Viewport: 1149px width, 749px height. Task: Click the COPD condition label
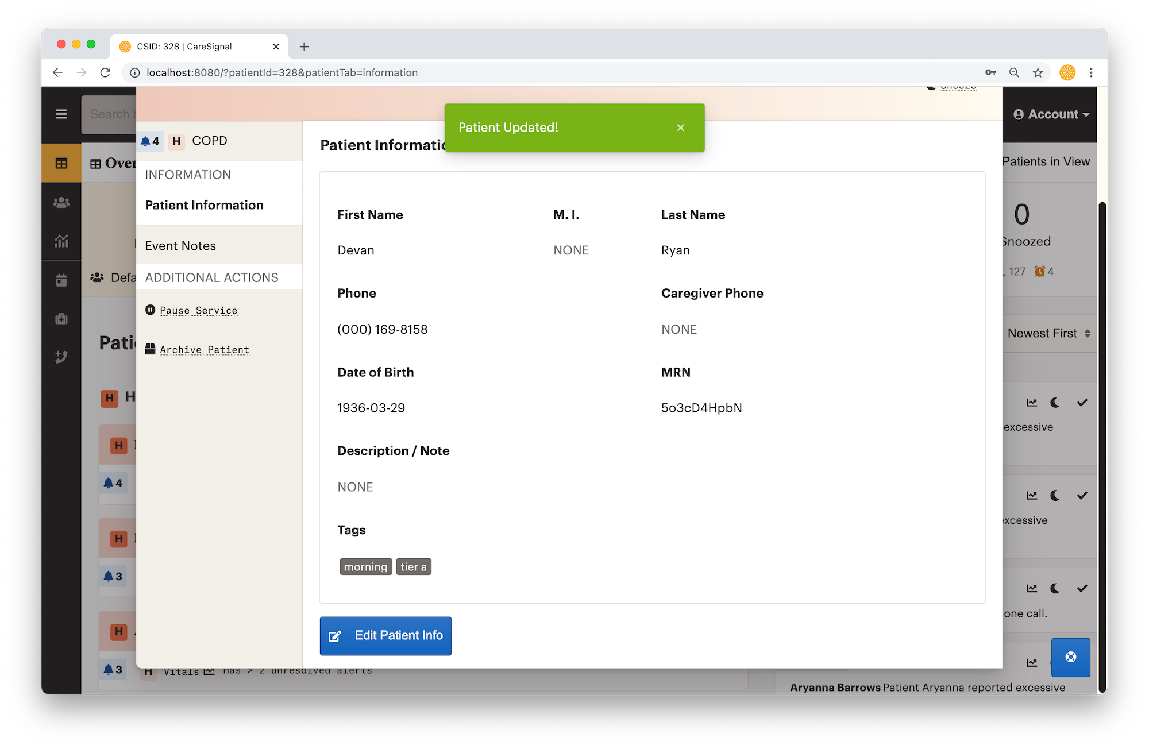click(210, 141)
